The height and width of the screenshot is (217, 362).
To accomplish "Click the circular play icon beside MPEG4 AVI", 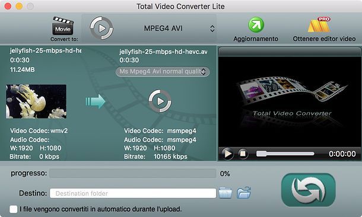I will pyautogui.click(x=101, y=28).
